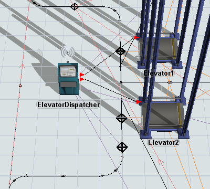Select the Elevator1 platform
This screenshot has height=189, width=210.
pyautogui.click(x=159, y=50)
